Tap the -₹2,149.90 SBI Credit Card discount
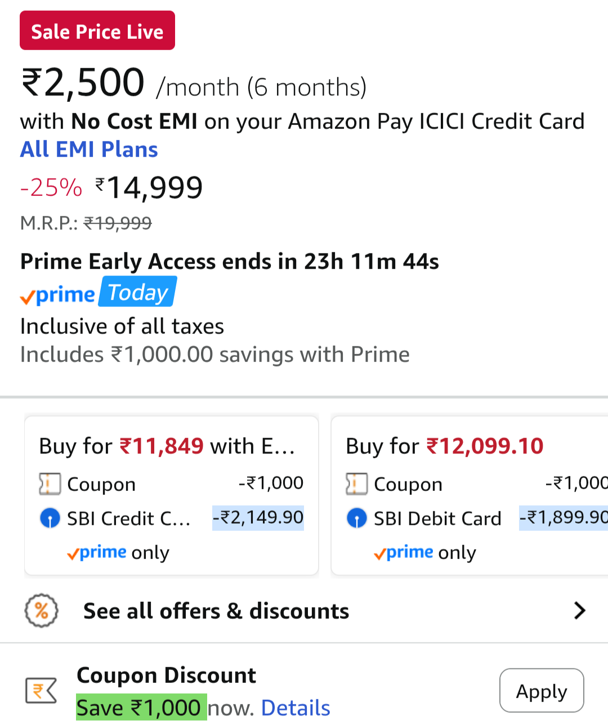The height and width of the screenshot is (724, 608). (258, 517)
